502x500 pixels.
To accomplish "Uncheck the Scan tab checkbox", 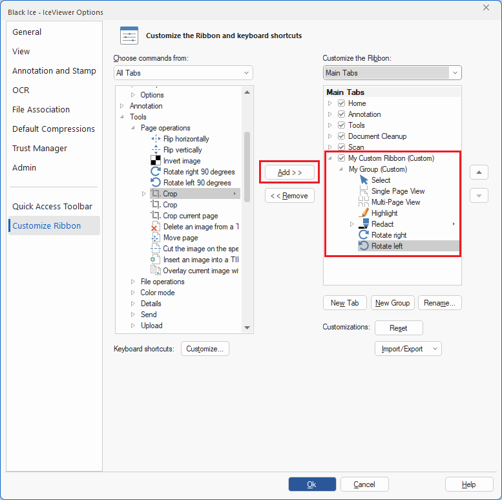I will [341, 147].
